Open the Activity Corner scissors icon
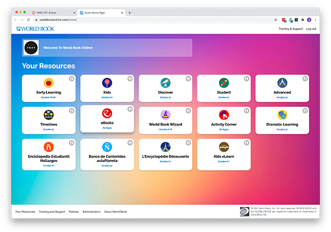Viewport: 331px width, 232px height. coord(224,115)
